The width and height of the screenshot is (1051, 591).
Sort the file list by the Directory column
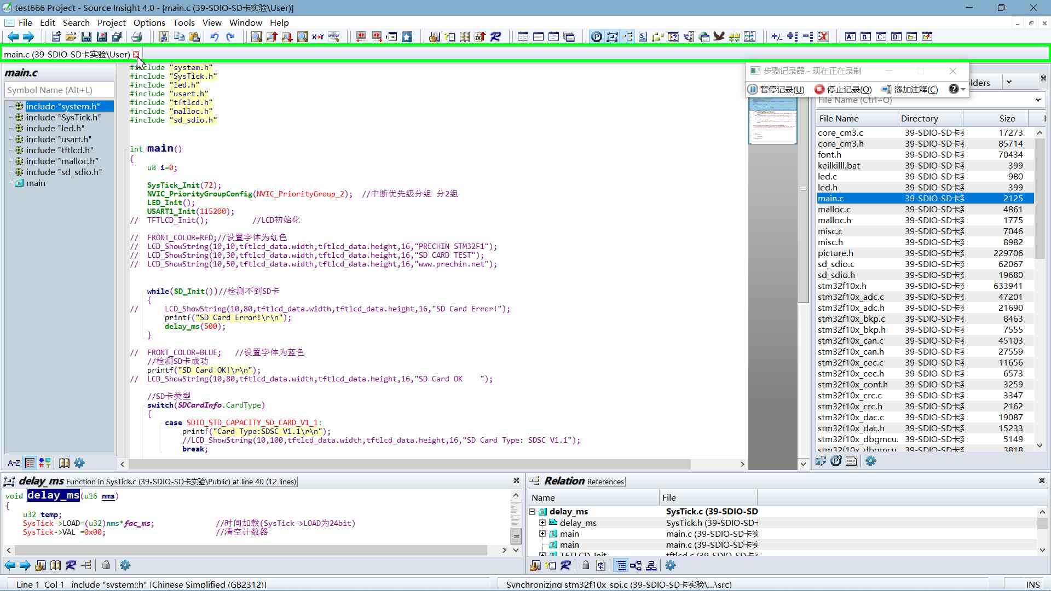click(x=930, y=118)
